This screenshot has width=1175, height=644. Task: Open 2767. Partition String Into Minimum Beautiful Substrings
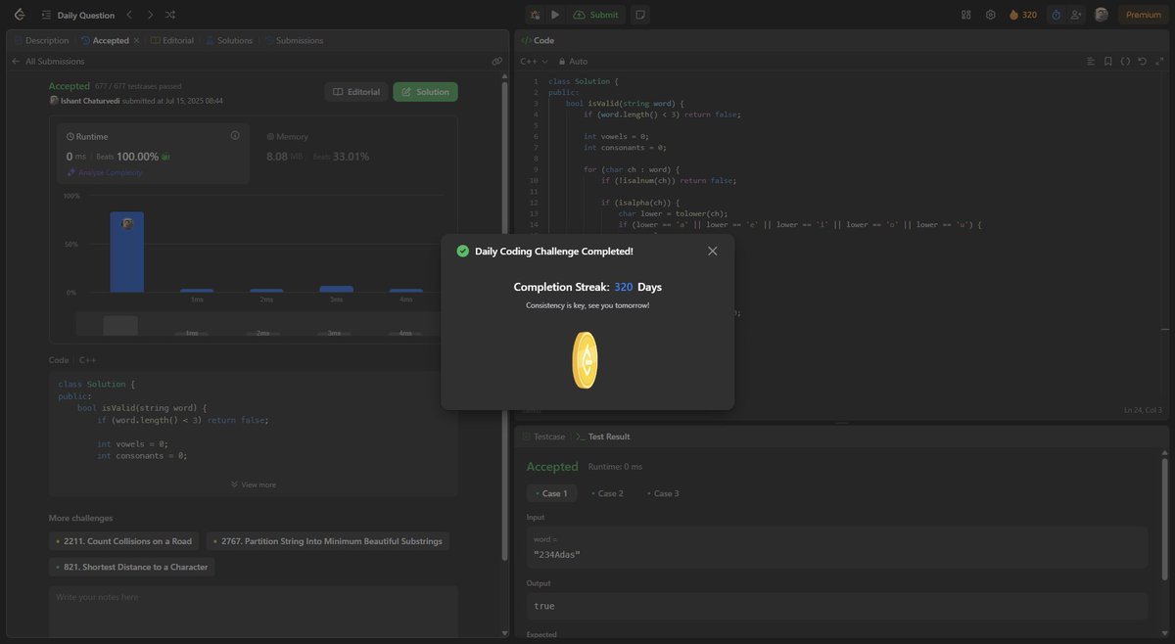(328, 541)
